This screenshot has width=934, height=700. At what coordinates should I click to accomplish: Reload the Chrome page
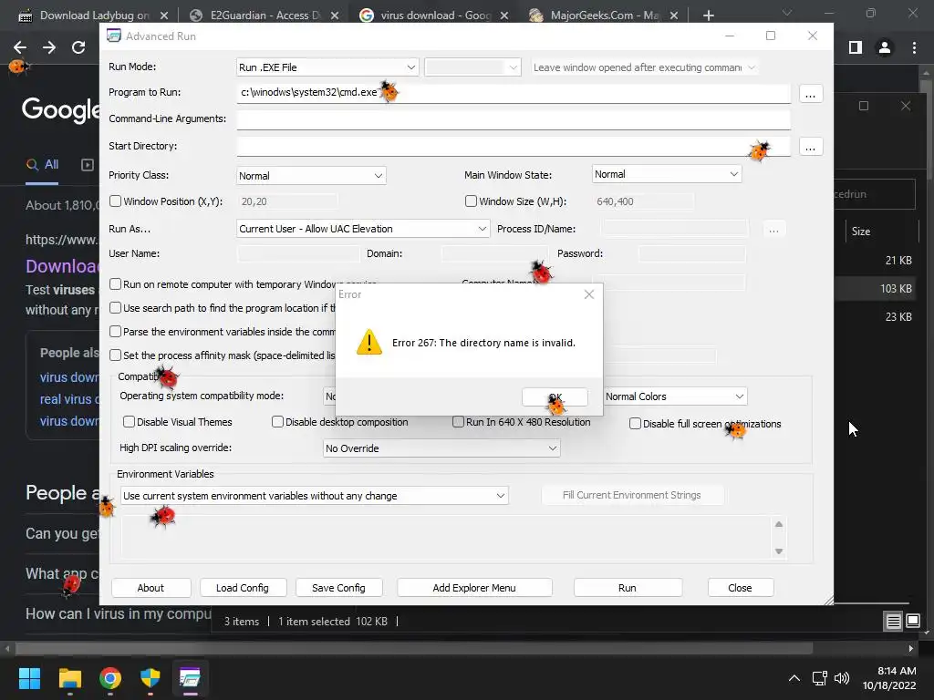[x=78, y=47]
